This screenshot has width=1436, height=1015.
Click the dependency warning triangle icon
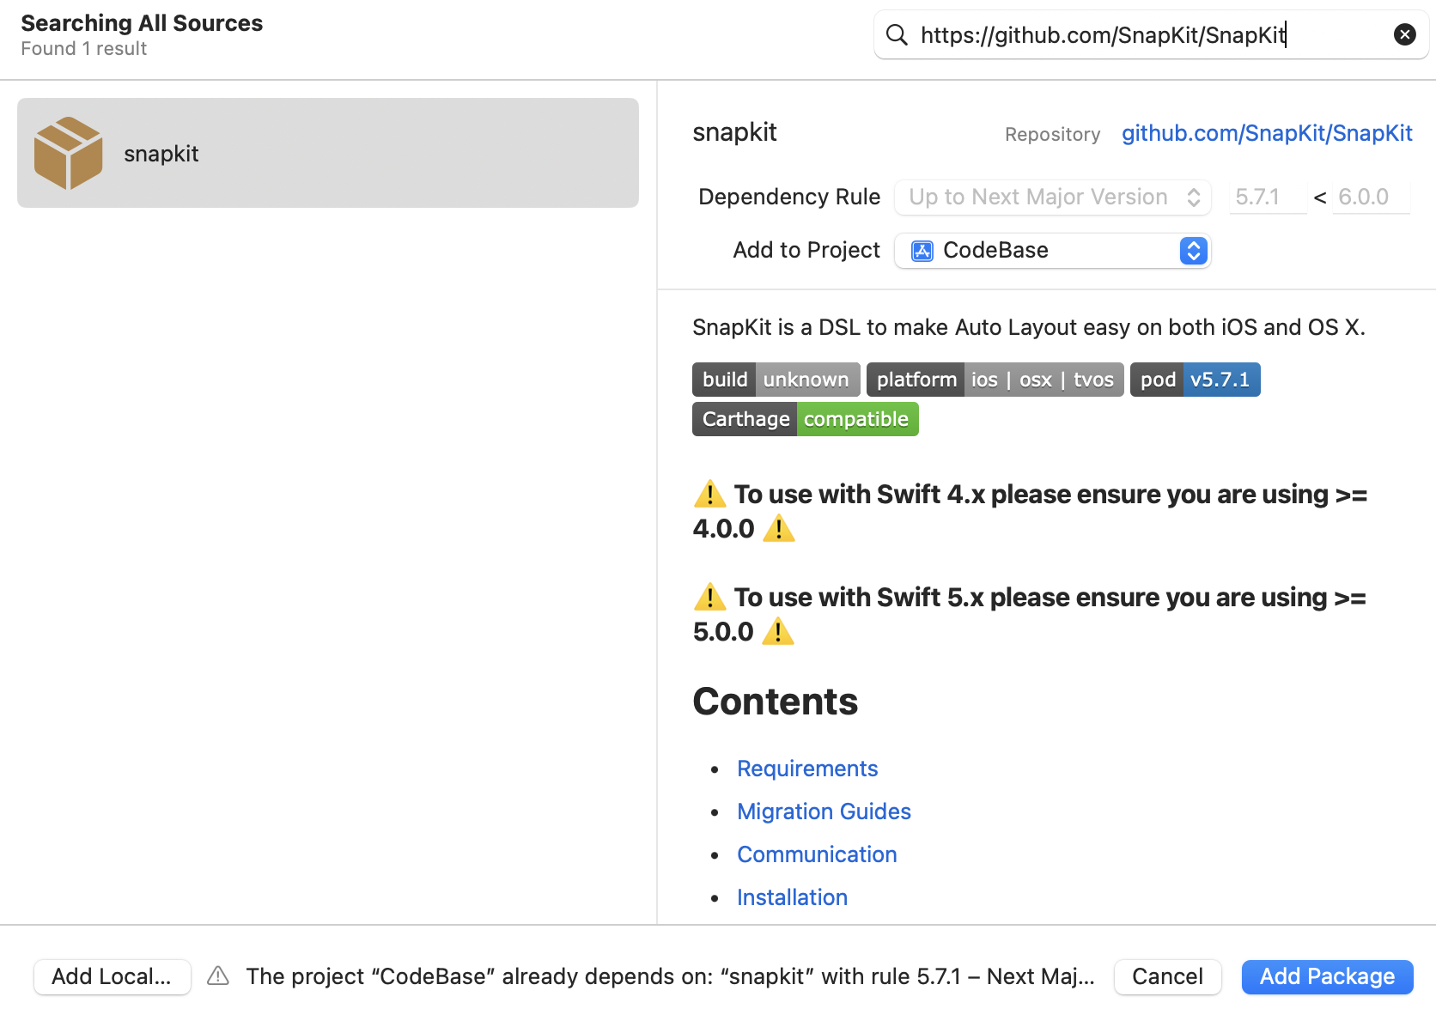point(218,975)
